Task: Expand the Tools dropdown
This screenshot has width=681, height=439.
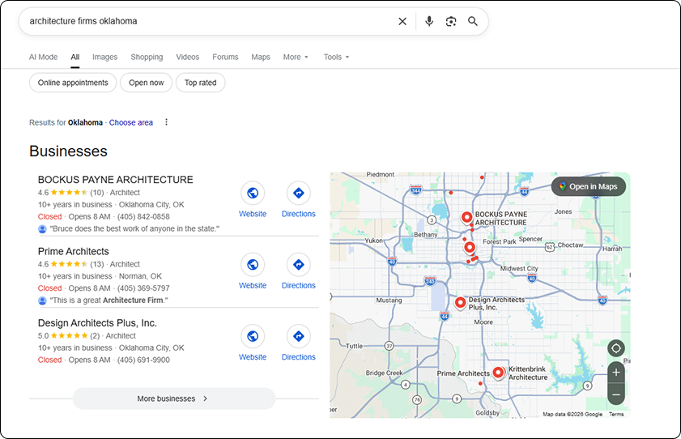Action: [x=336, y=57]
